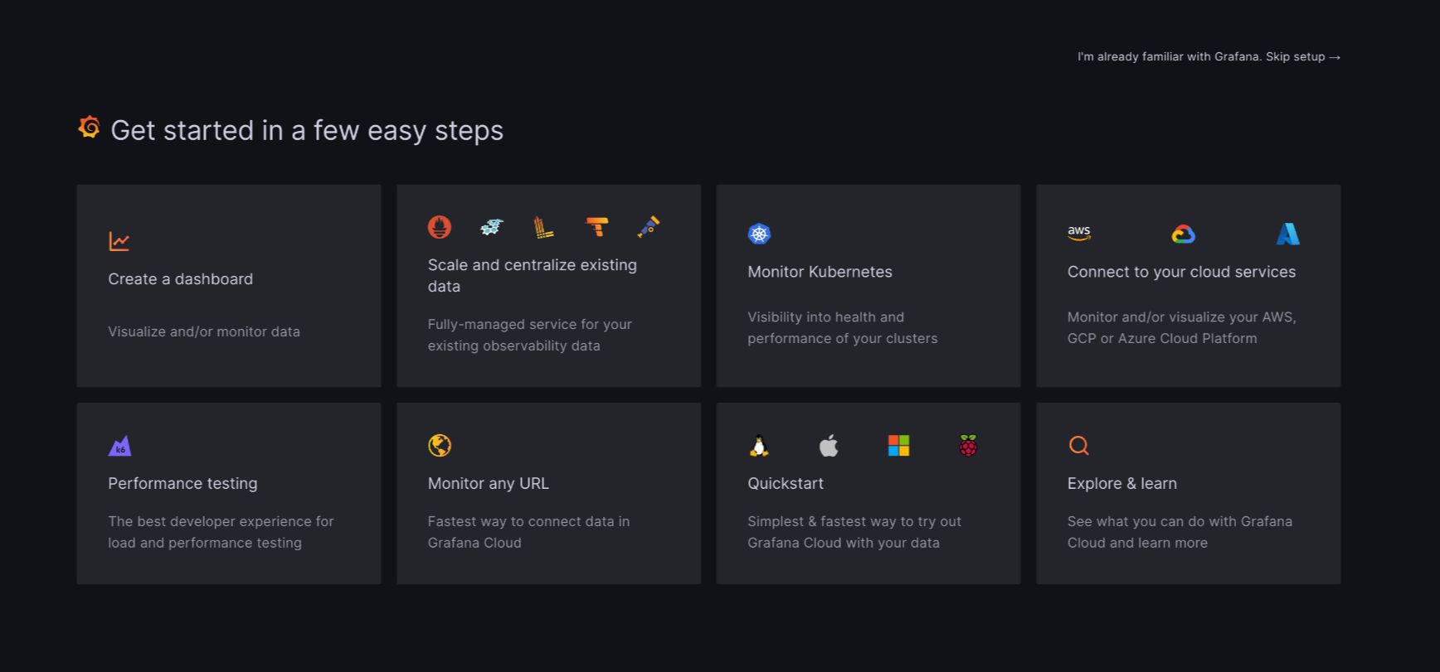This screenshot has height=672, width=1440.
Task: Click the Kubernetes wheel icon
Action: pos(759,234)
